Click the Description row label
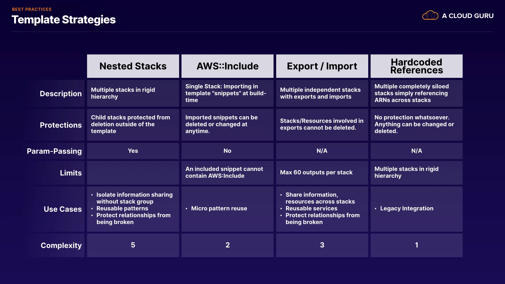505x284 pixels. point(60,94)
